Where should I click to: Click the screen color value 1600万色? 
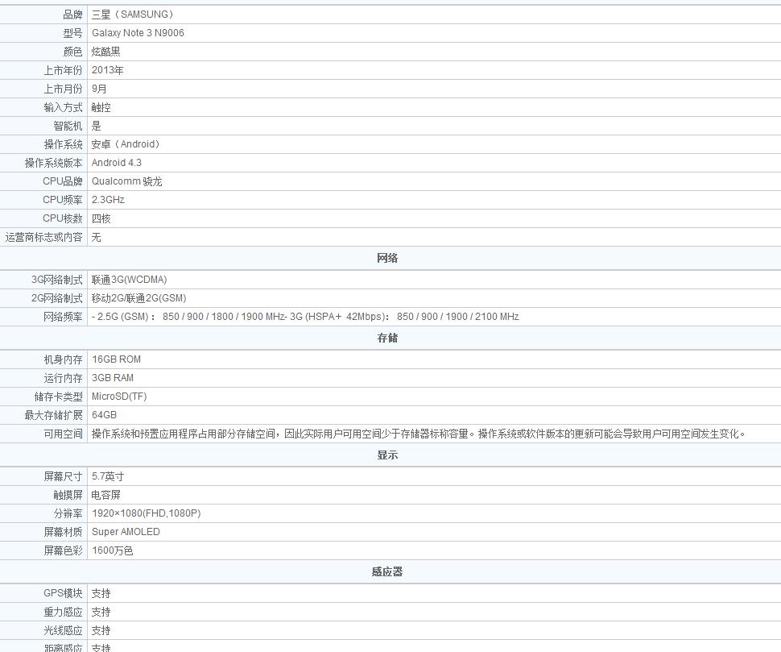[113, 550]
